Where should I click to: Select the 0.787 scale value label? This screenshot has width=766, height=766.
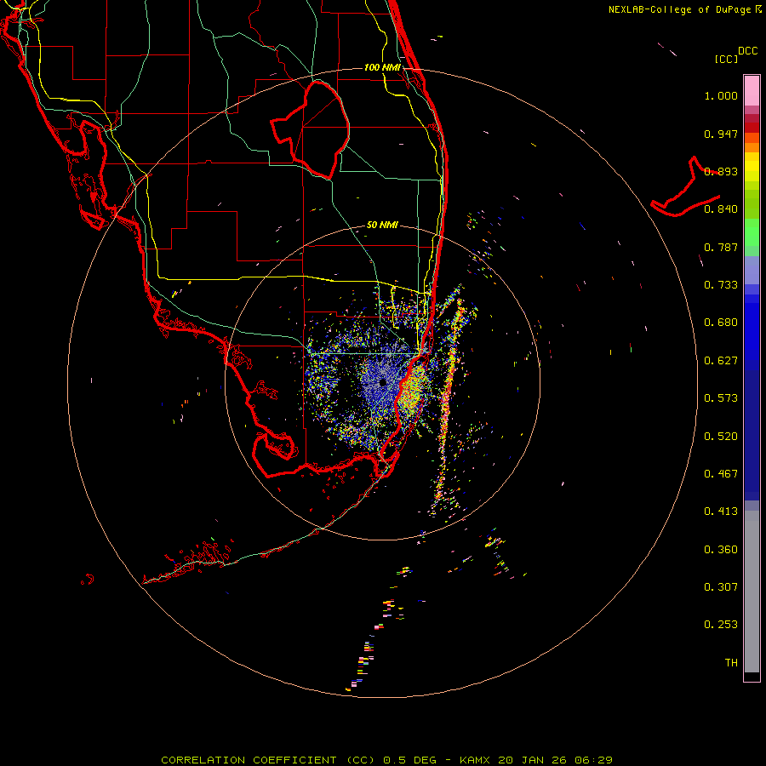click(721, 247)
